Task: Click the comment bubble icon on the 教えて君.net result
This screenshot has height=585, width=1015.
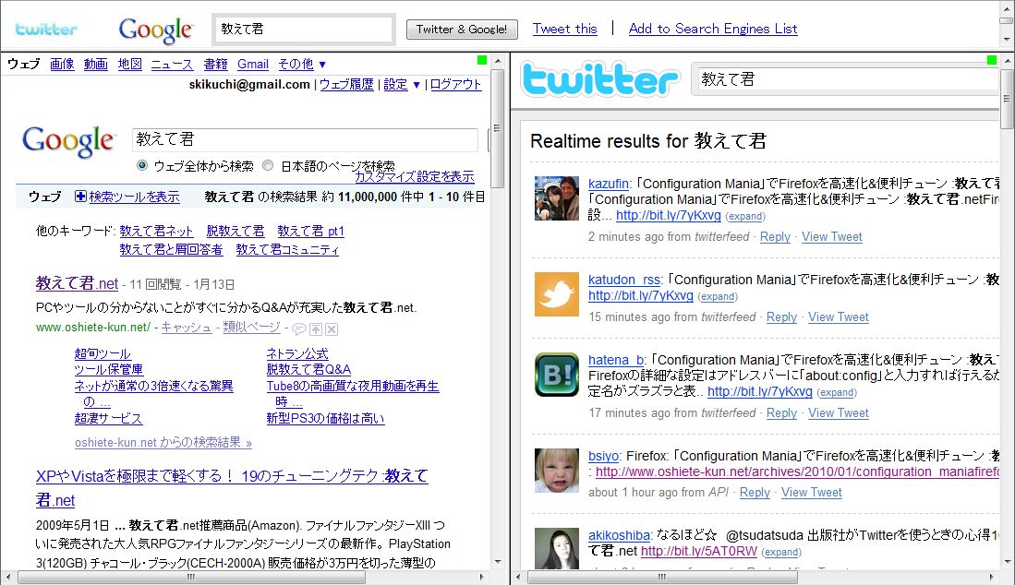Action: click(x=299, y=329)
